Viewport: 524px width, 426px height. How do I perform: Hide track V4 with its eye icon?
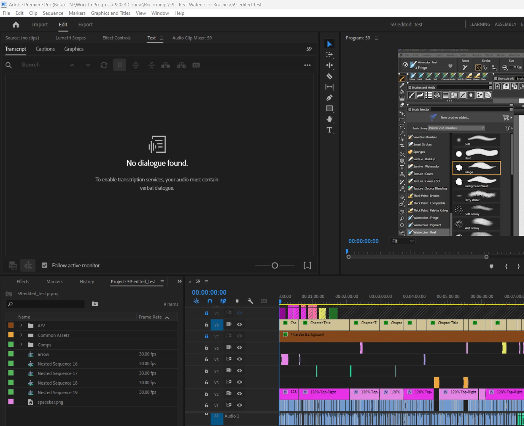click(x=239, y=370)
